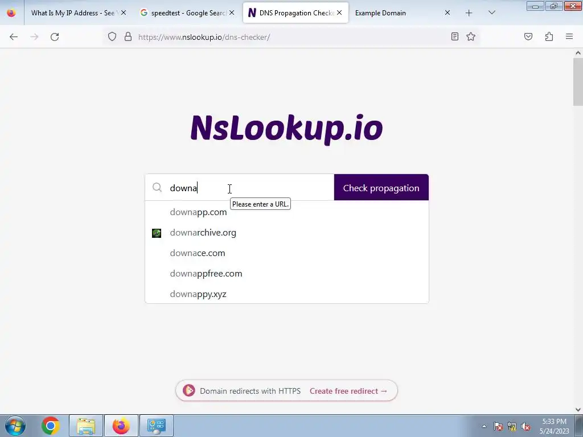Open File Explorer from the taskbar

click(86, 426)
